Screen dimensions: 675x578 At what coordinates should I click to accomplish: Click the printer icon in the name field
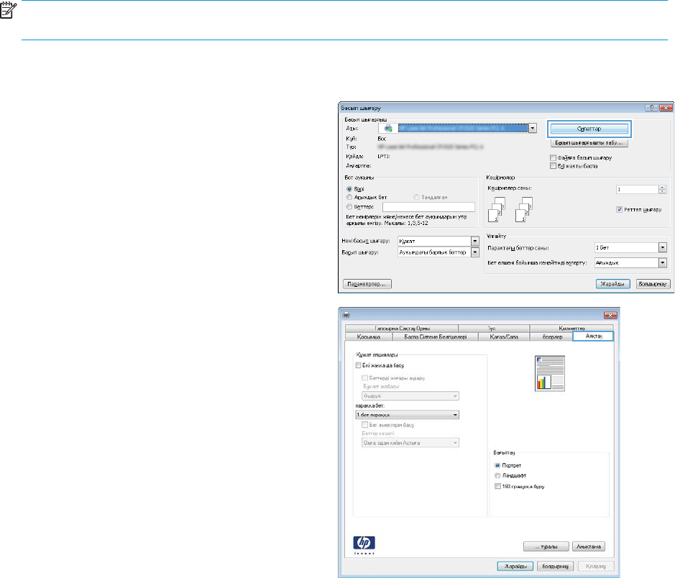pyautogui.click(x=388, y=128)
